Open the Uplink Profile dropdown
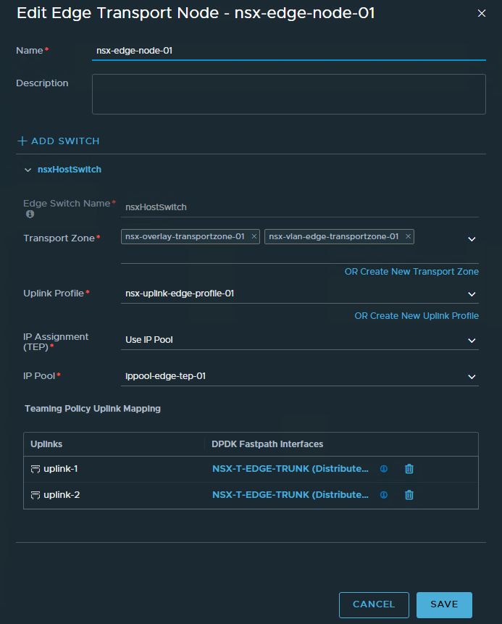 (472, 294)
